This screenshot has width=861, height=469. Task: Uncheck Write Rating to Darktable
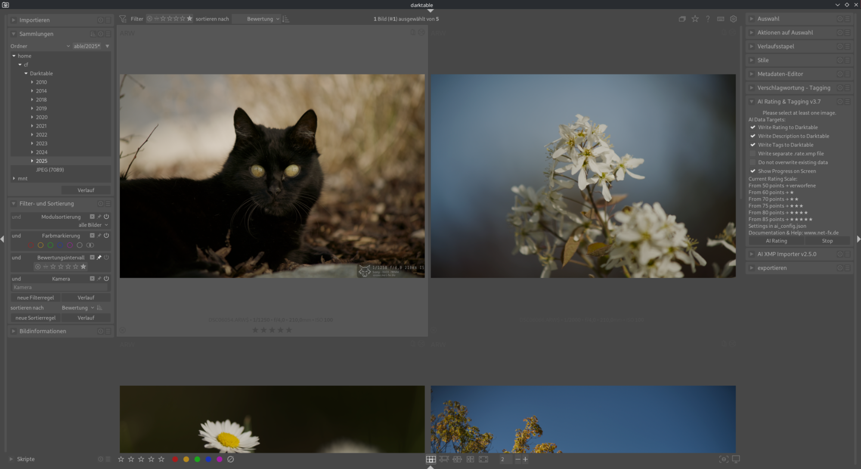tap(753, 127)
